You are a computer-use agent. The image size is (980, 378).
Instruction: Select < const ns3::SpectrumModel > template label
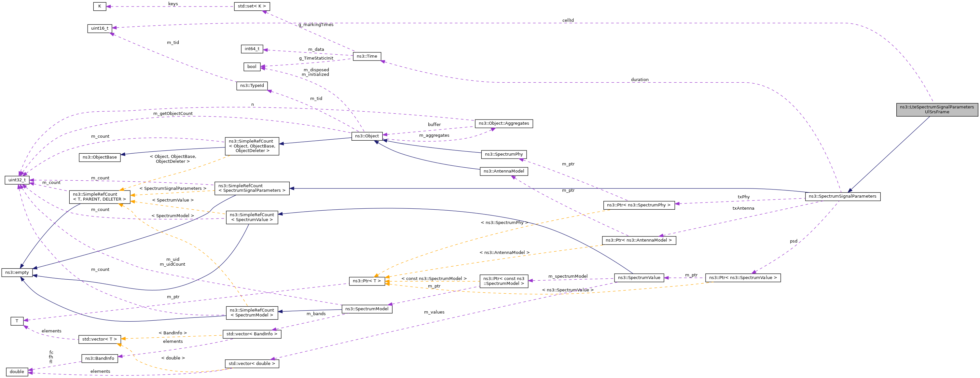click(434, 279)
